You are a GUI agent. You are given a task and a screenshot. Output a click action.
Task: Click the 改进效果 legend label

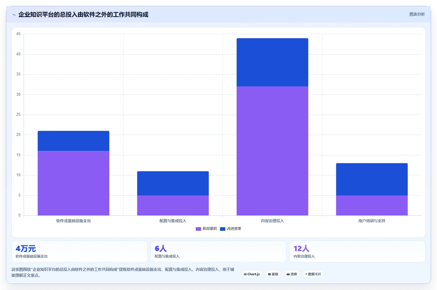pyautogui.click(x=234, y=229)
